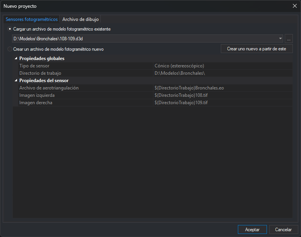
Task: Open the model file path dropdown arrow
Action: tap(280, 39)
